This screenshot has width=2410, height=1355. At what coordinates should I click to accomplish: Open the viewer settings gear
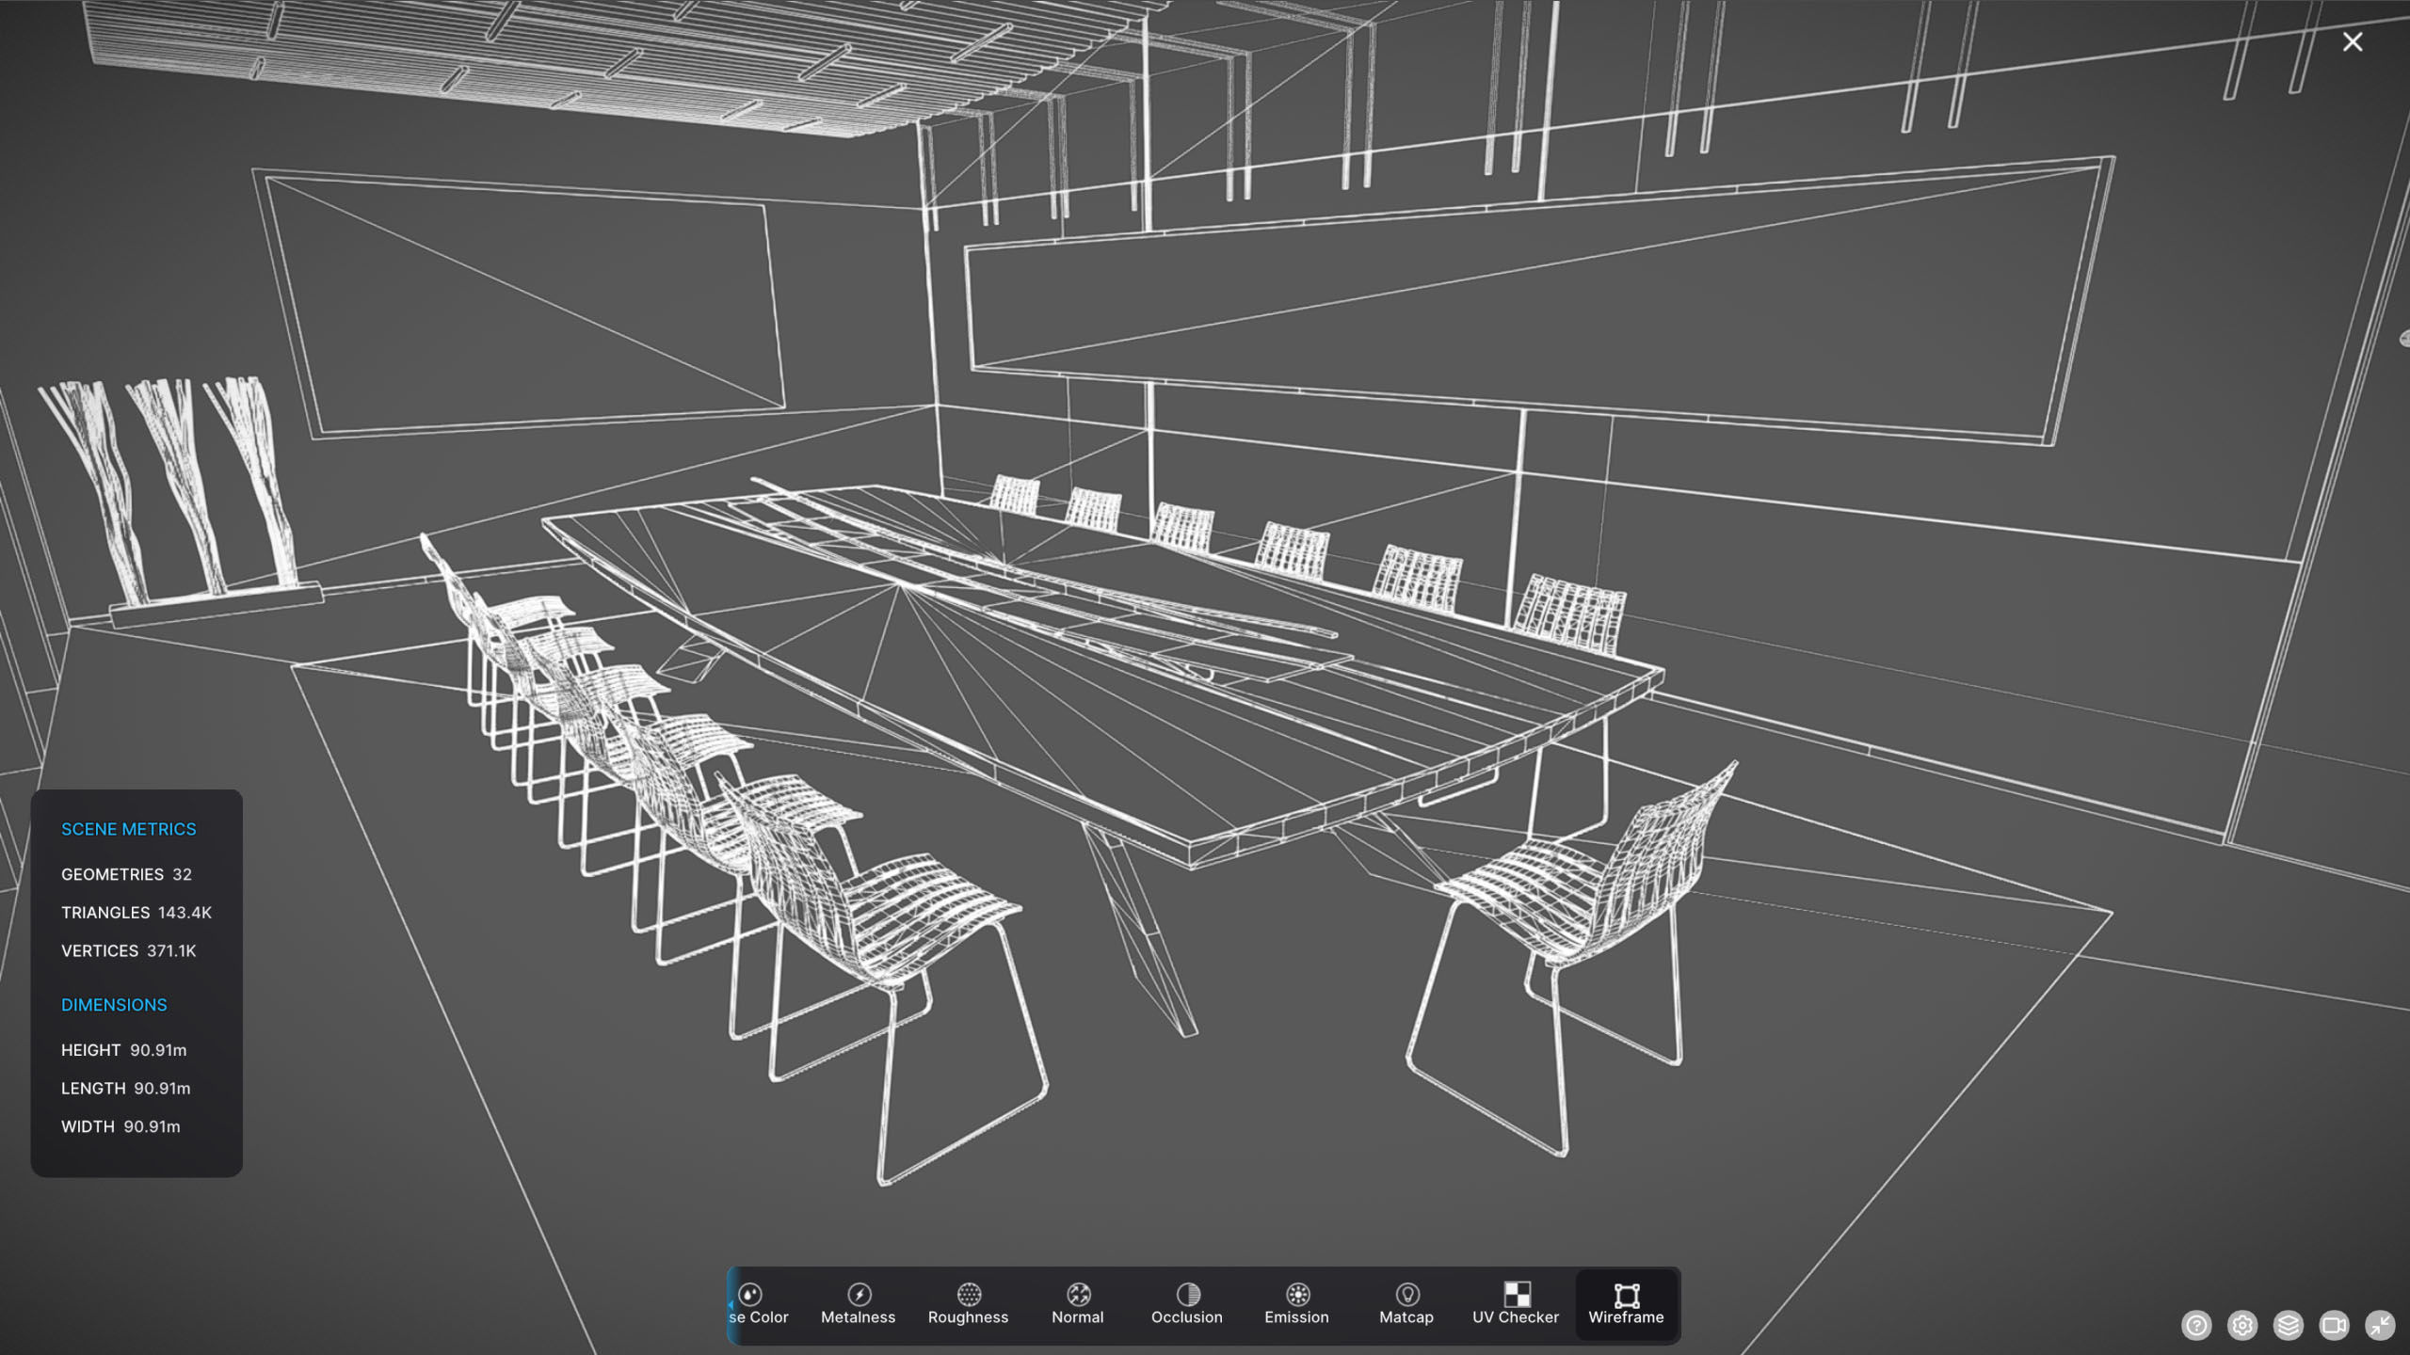pos(2242,1325)
